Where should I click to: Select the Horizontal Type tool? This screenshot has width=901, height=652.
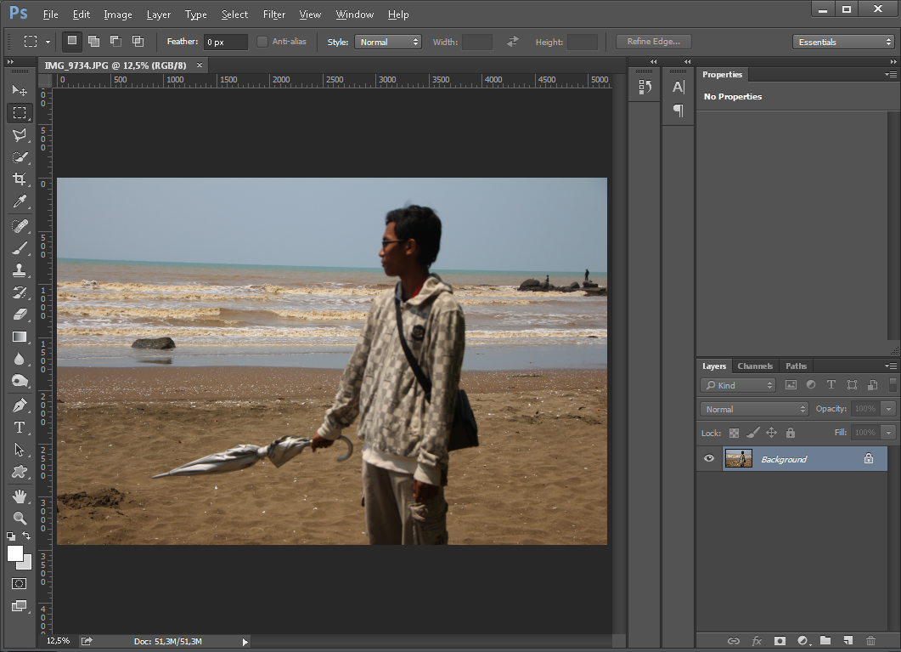point(20,428)
